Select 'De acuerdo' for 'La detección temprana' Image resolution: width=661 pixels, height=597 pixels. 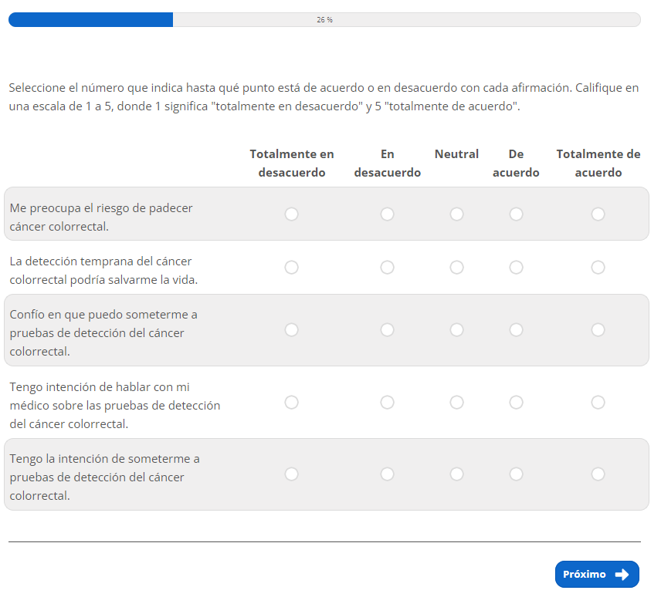[516, 268]
